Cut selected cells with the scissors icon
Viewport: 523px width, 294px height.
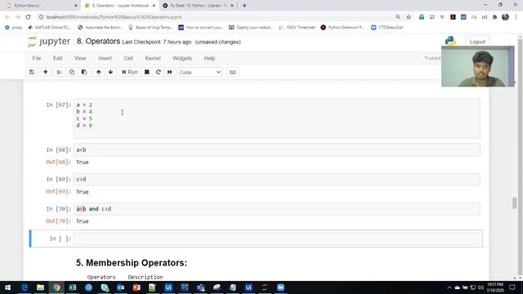click(60, 72)
